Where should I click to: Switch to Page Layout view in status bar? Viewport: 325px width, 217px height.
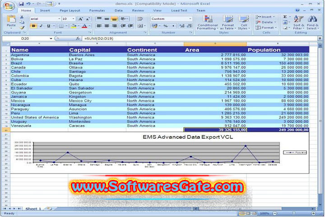point(248,213)
